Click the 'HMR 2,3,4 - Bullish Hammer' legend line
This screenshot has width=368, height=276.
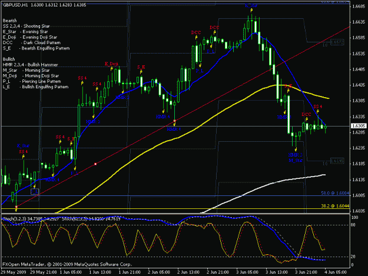30,65
